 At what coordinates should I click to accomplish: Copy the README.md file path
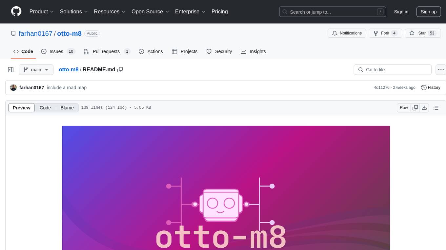pos(120,70)
